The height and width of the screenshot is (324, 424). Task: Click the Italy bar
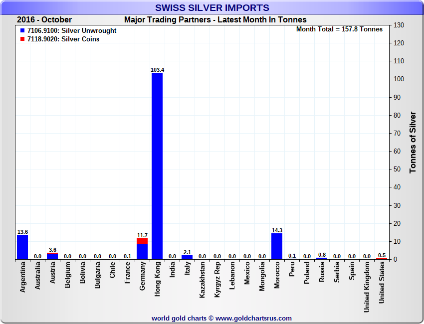(187, 257)
